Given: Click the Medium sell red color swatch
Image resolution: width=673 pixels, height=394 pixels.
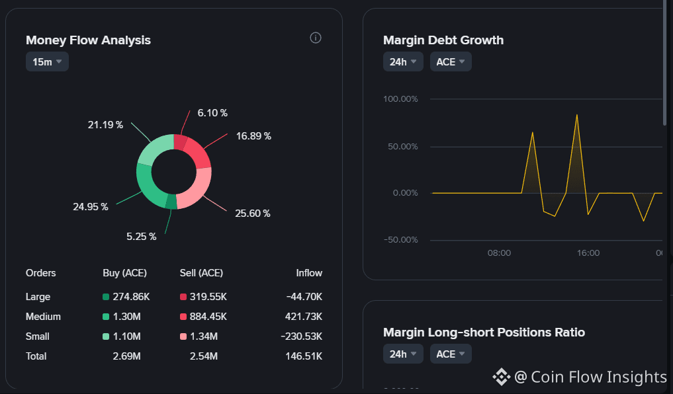Looking at the screenshot, I should (x=183, y=317).
